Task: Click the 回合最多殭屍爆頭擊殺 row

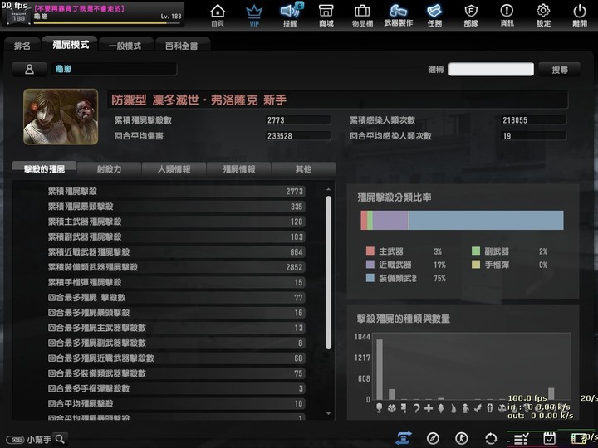Action: click(176, 313)
